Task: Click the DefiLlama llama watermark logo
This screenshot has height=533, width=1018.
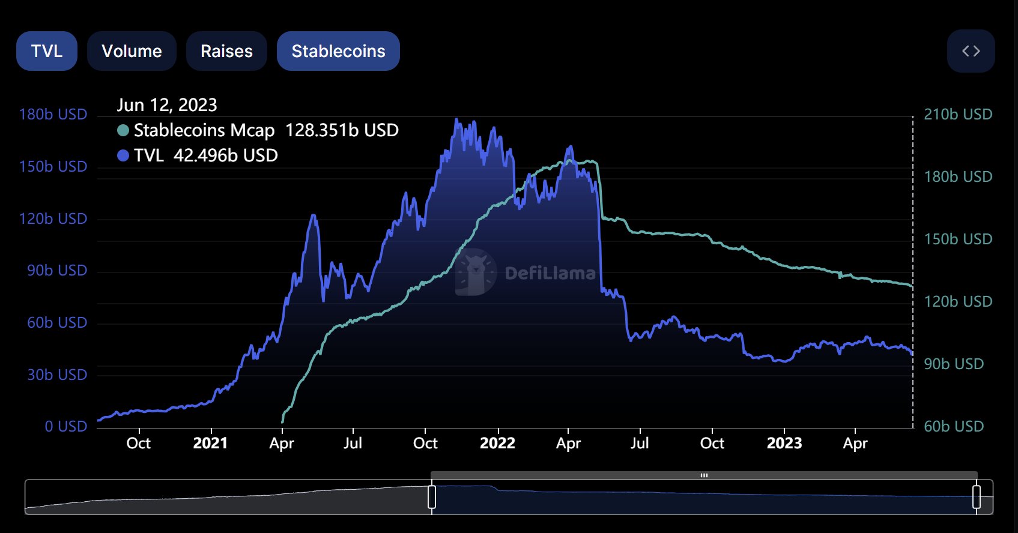Action: (x=476, y=273)
